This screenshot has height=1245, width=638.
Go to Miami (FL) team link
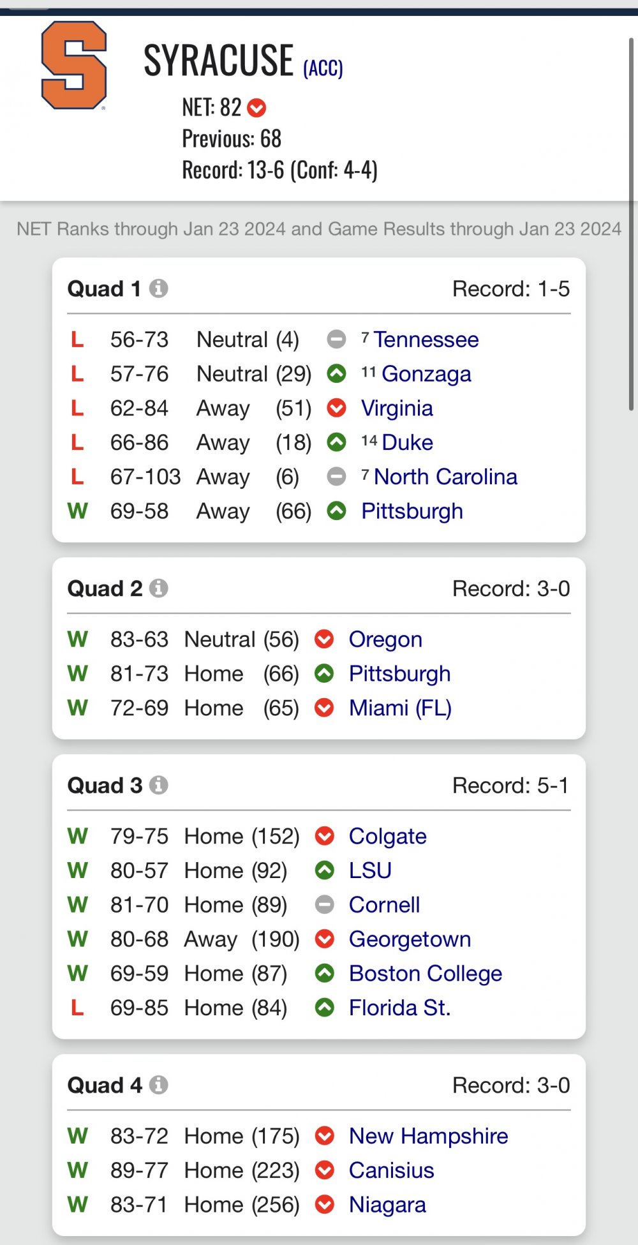(x=400, y=708)
